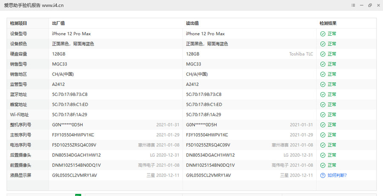Select the 销售型号 row label
This screenshot has height=196, width=383.
[x=19, y=64]
